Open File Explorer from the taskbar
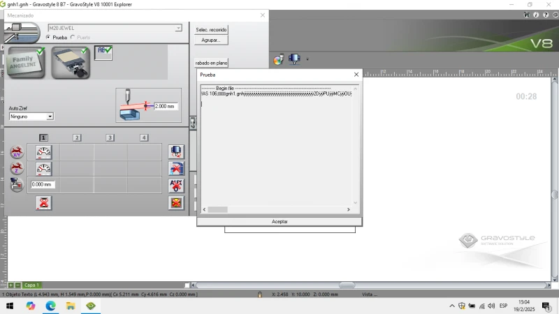Image resolution: width=559 pixels, height=314 pixels. click(71, 306)
